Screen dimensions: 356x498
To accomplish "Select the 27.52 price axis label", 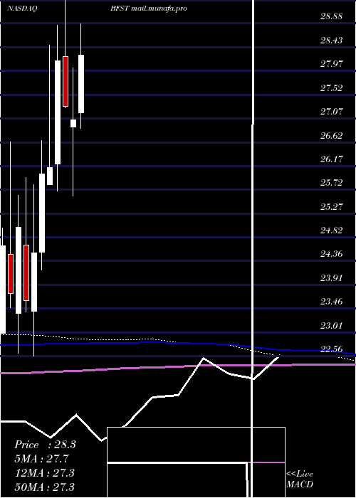I will (x=332, y=88).
